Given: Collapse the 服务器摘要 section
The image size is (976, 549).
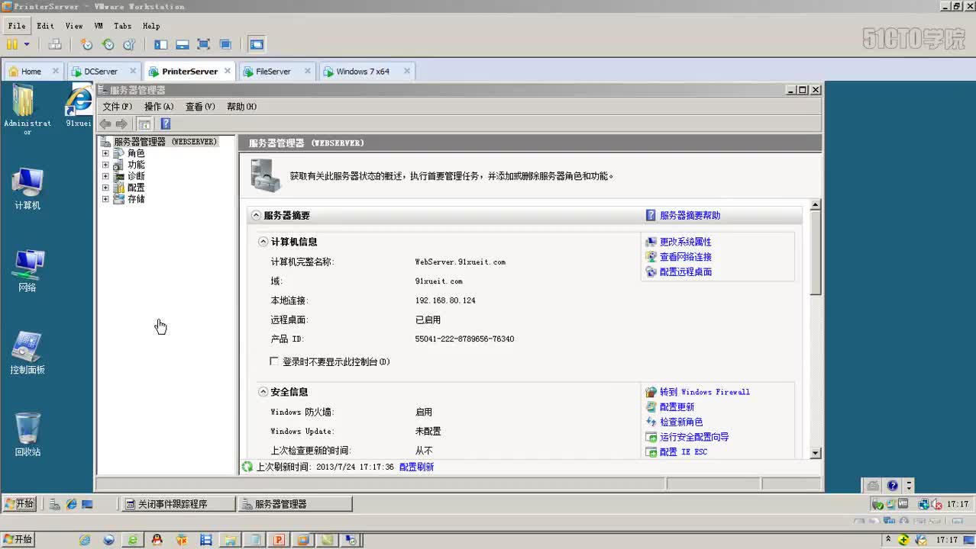Looking at the screenshot, I should click(x=256, y=216).
